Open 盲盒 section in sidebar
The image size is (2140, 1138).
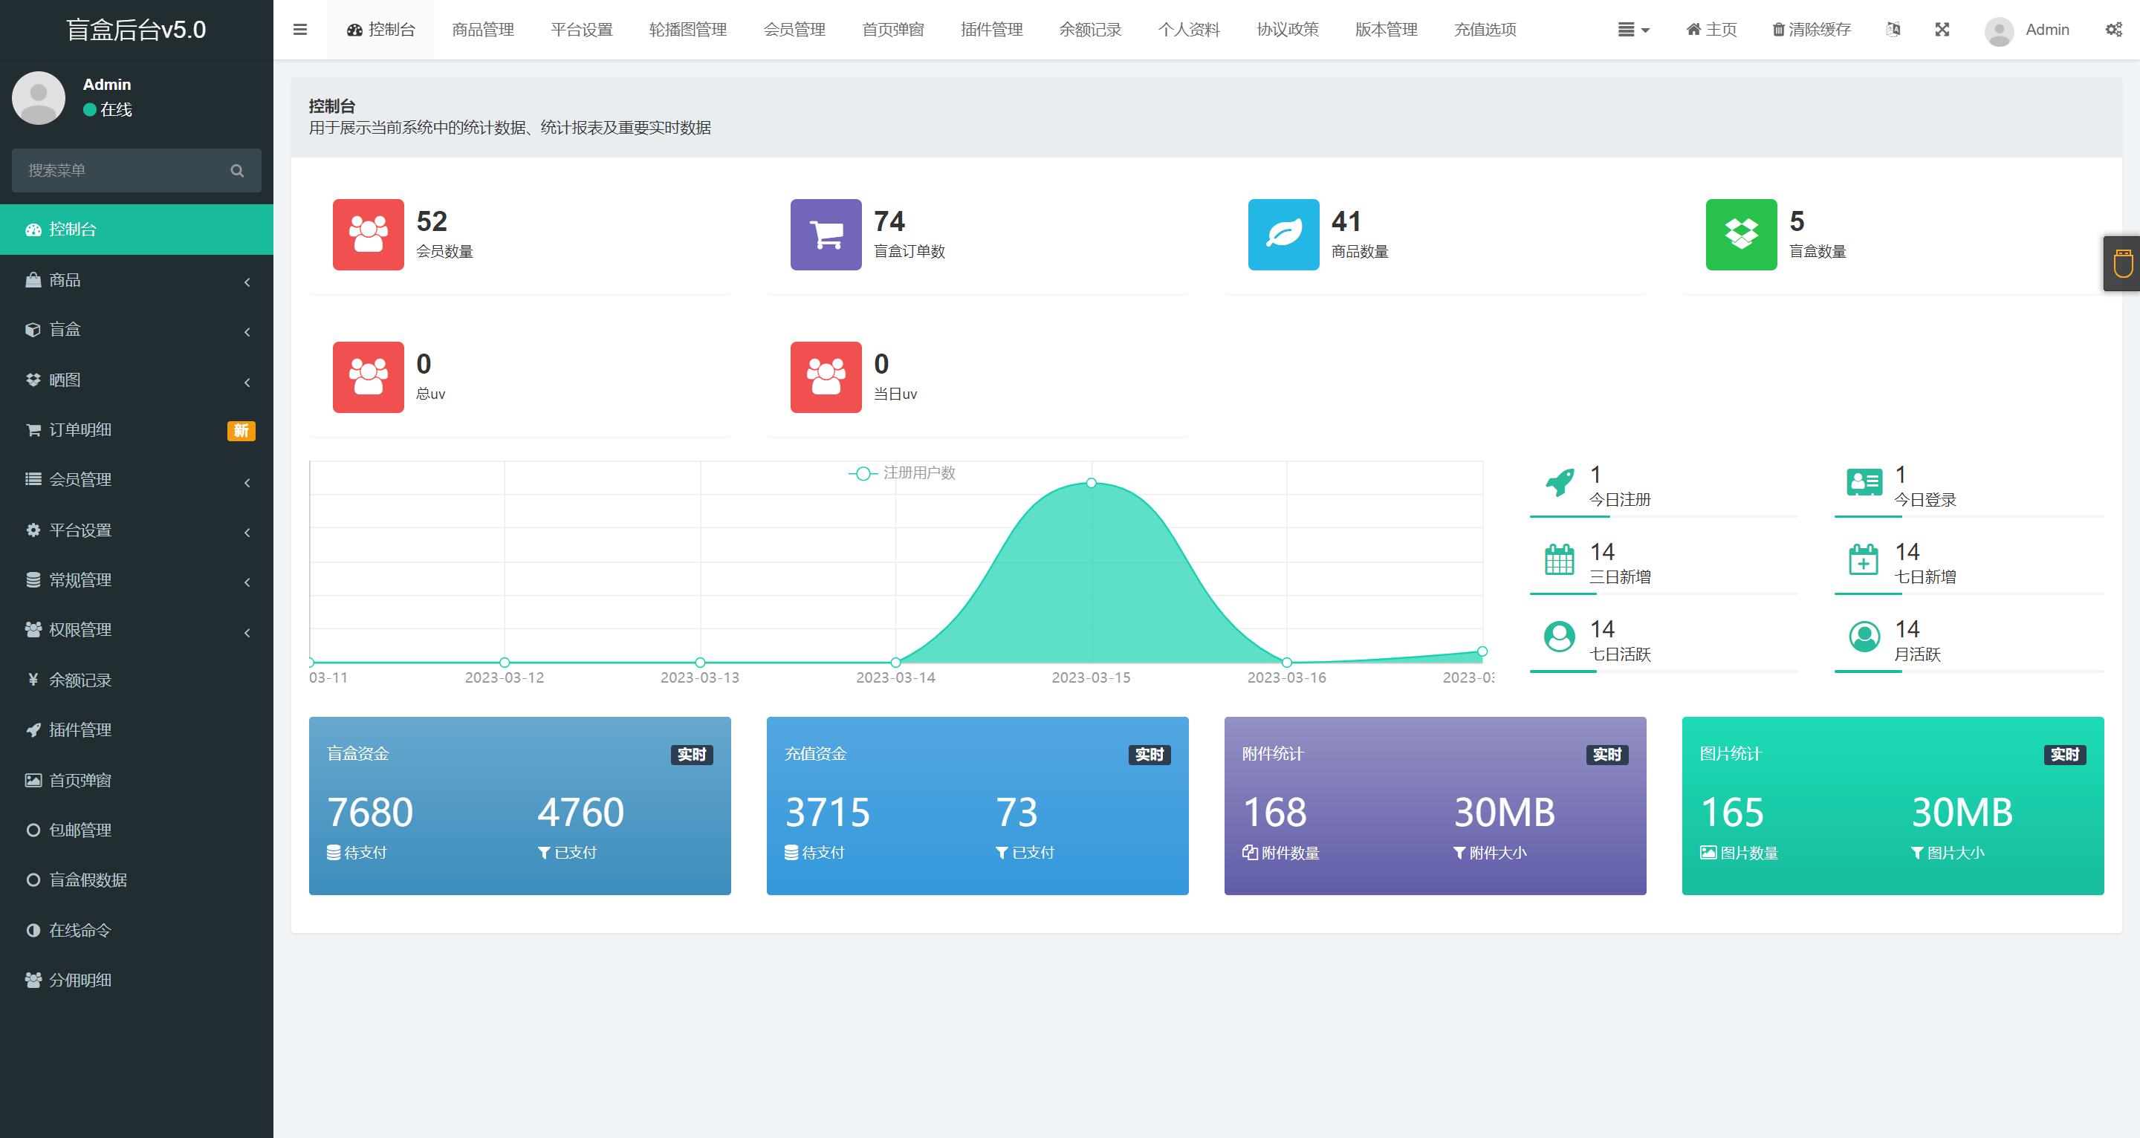(x=136, y=330)
